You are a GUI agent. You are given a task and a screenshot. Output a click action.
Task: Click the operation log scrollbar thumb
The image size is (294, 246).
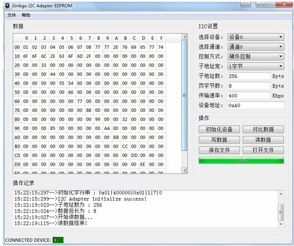281,212
